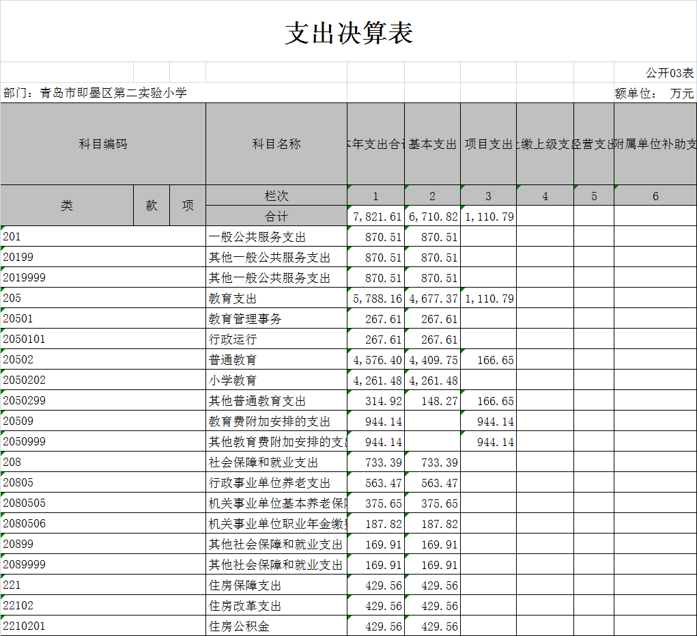The image size is (697, 636).
Task: Select the 普通教育 total 4,576.40
Action: pyautogui.click(x=377, y=360)
